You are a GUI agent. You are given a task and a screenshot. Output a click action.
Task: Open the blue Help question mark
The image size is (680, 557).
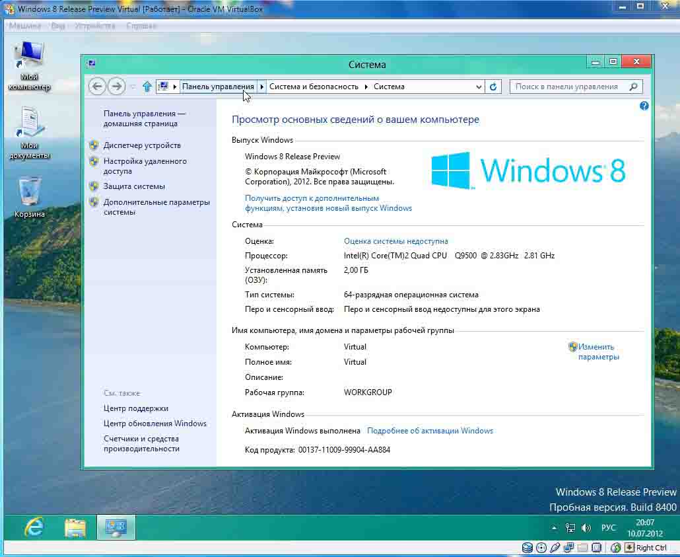coord(644,106)
